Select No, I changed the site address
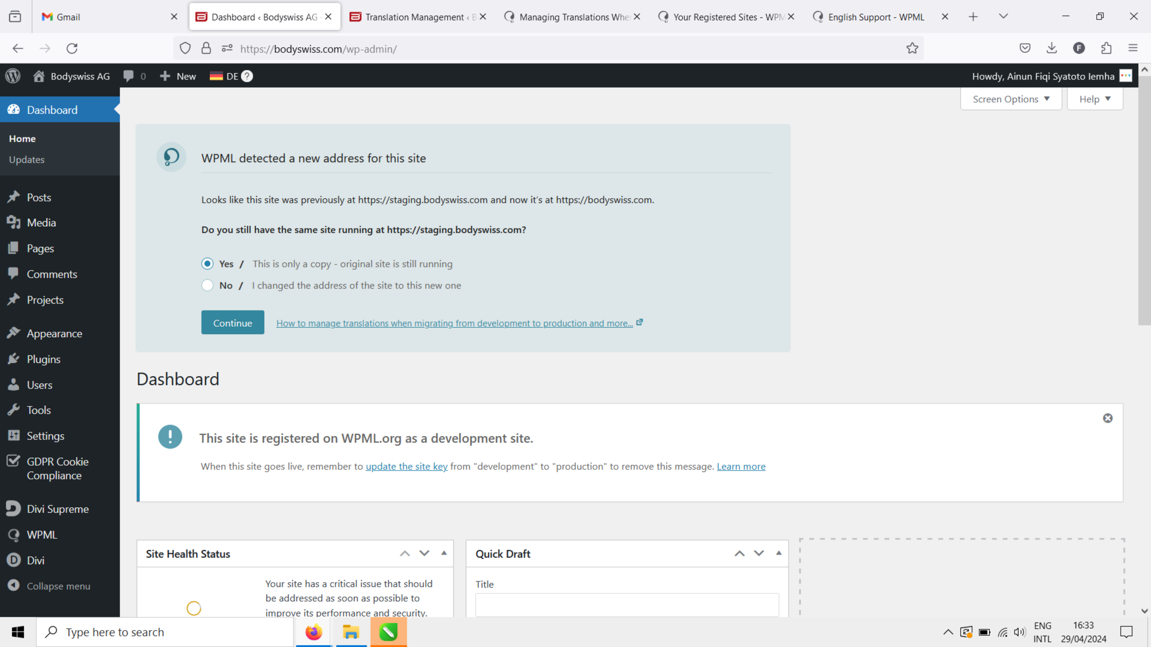Image resolution: width=1151 pixels, height=647 pixels. point(207,285)
